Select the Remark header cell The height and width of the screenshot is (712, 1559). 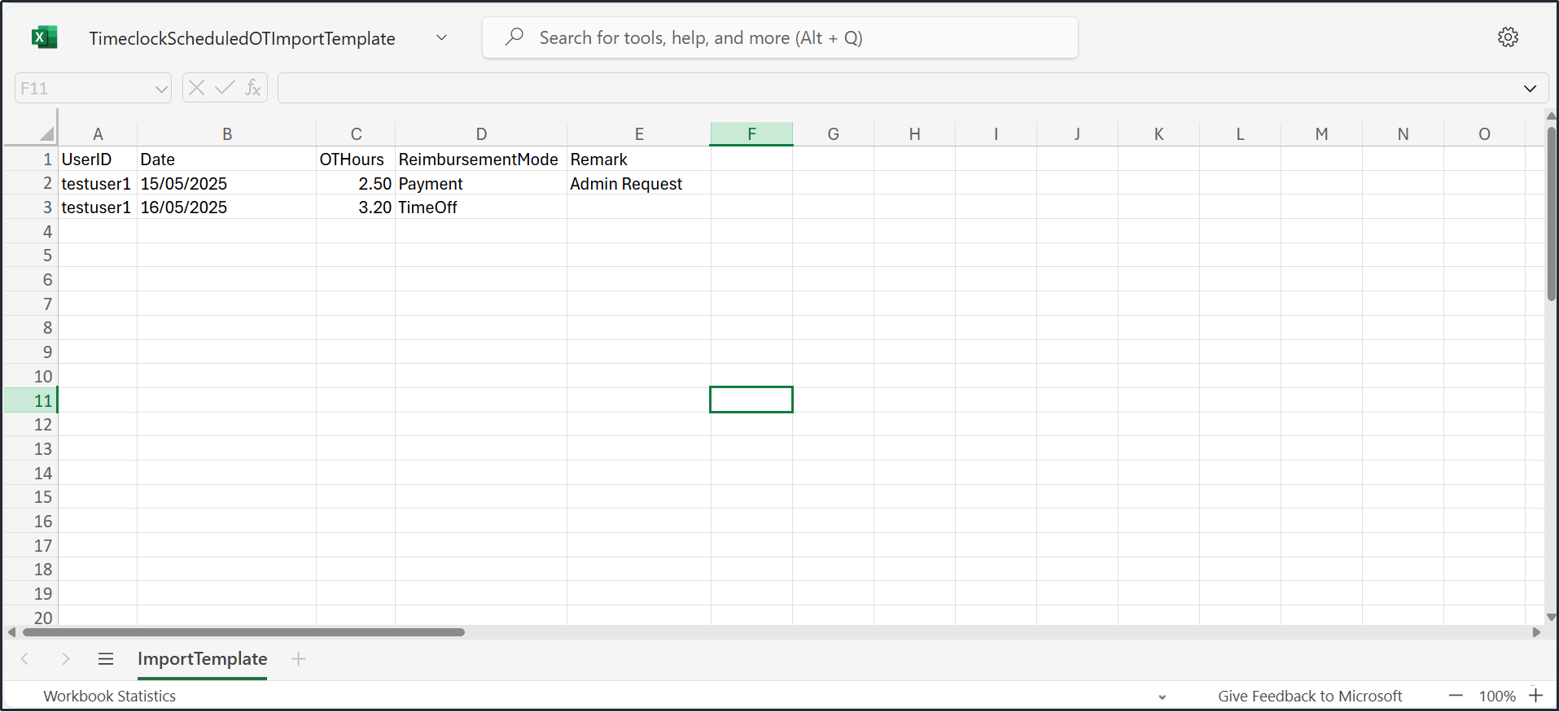639,159
